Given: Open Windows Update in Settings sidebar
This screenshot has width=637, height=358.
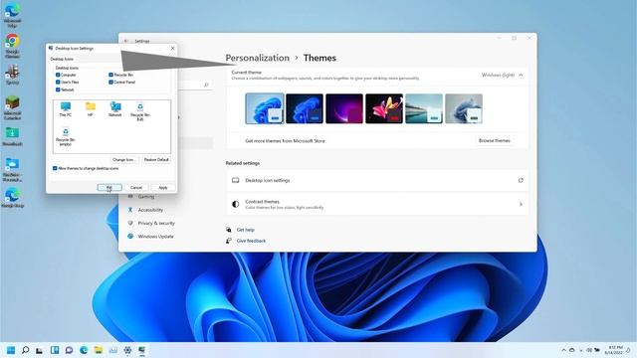Looking at the screenshot, I should tap(155, 237).
